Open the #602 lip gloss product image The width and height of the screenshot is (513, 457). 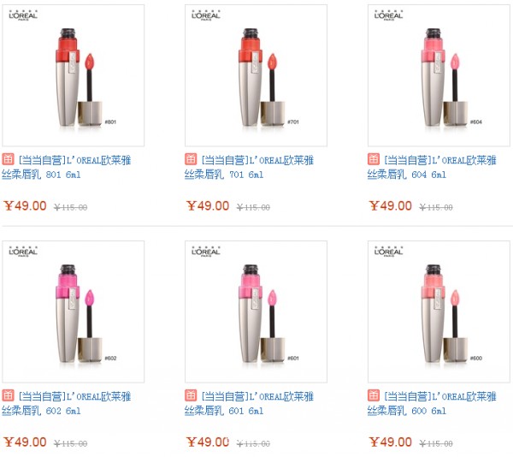click(74, 312)
